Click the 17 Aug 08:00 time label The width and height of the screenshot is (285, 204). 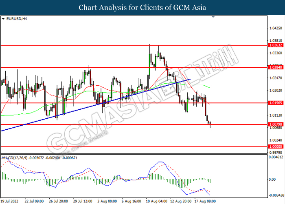pyautogui.click(x=205, y=201)
